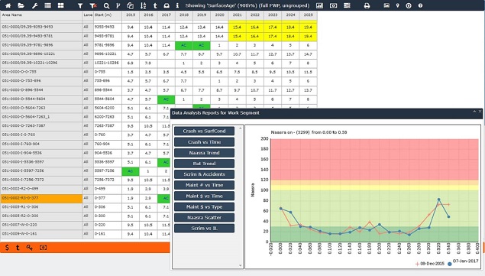485x276 pixels.
Task: Show the Naasra Trend report
Action: pyautogui.click(x=204, y=153)
